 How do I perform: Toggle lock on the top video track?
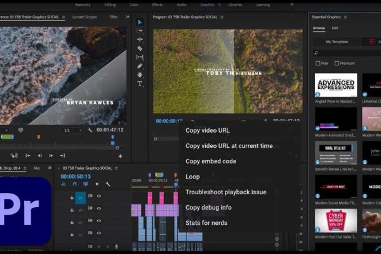(x=70, y=196)
